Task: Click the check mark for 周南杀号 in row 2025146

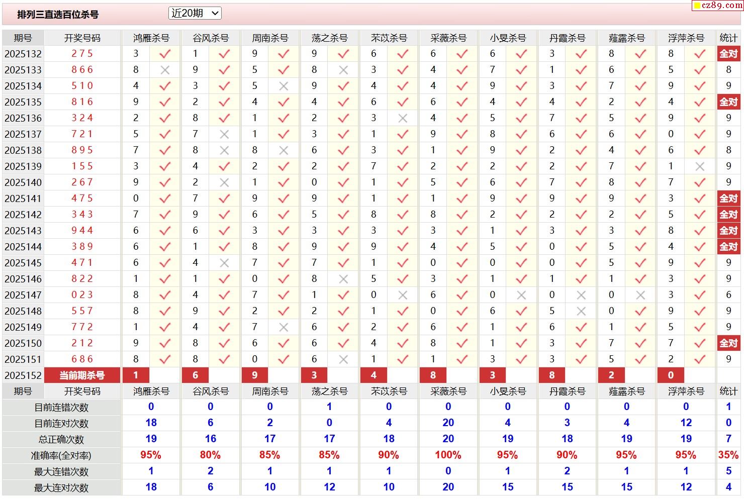Action: [x=284, y=279]
